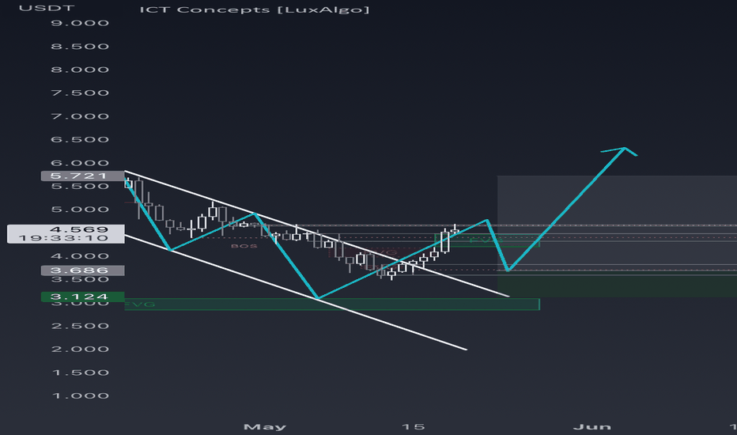This screenshot has height=435, width=737.
Task: Click the Jun label on time axis
Action: tap(591, 427)
